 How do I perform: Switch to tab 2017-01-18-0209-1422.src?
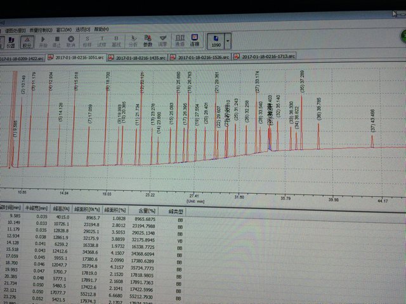(x=22, y=59)
